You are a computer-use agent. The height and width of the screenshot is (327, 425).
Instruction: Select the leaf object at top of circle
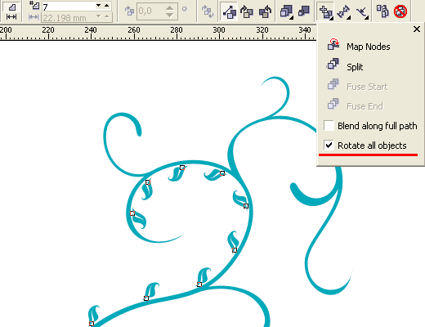point(177,173)
